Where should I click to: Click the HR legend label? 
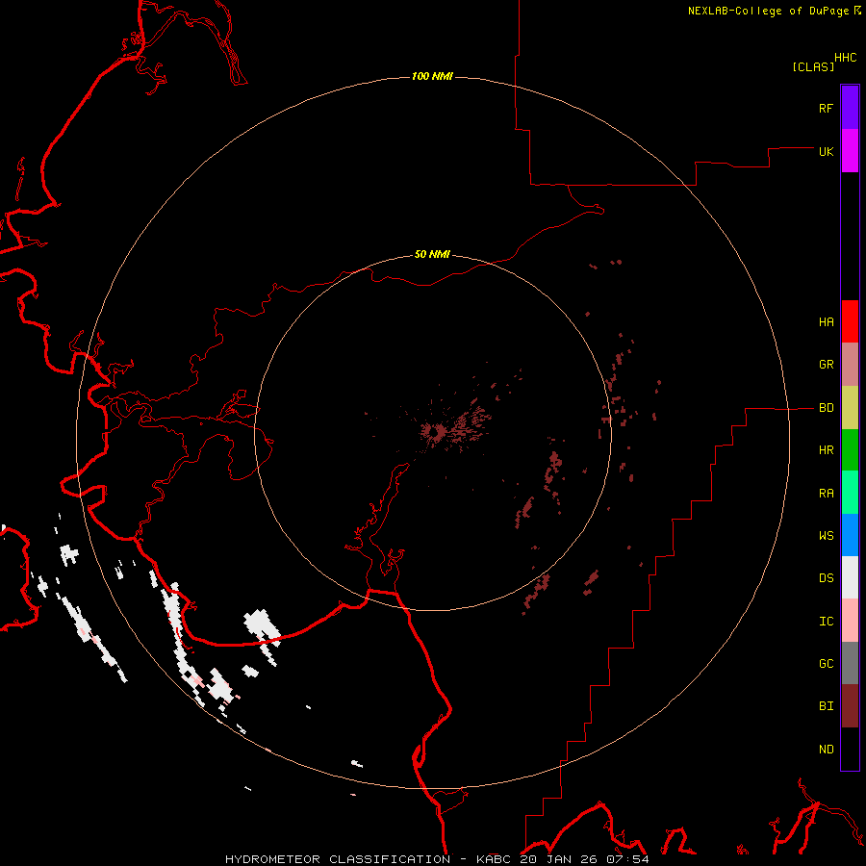coord(826,450)
